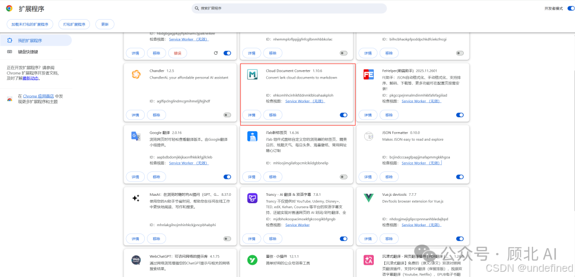Open Vue.js devtools Service Worker link
The image size is (575, 277).
(421, 225)
